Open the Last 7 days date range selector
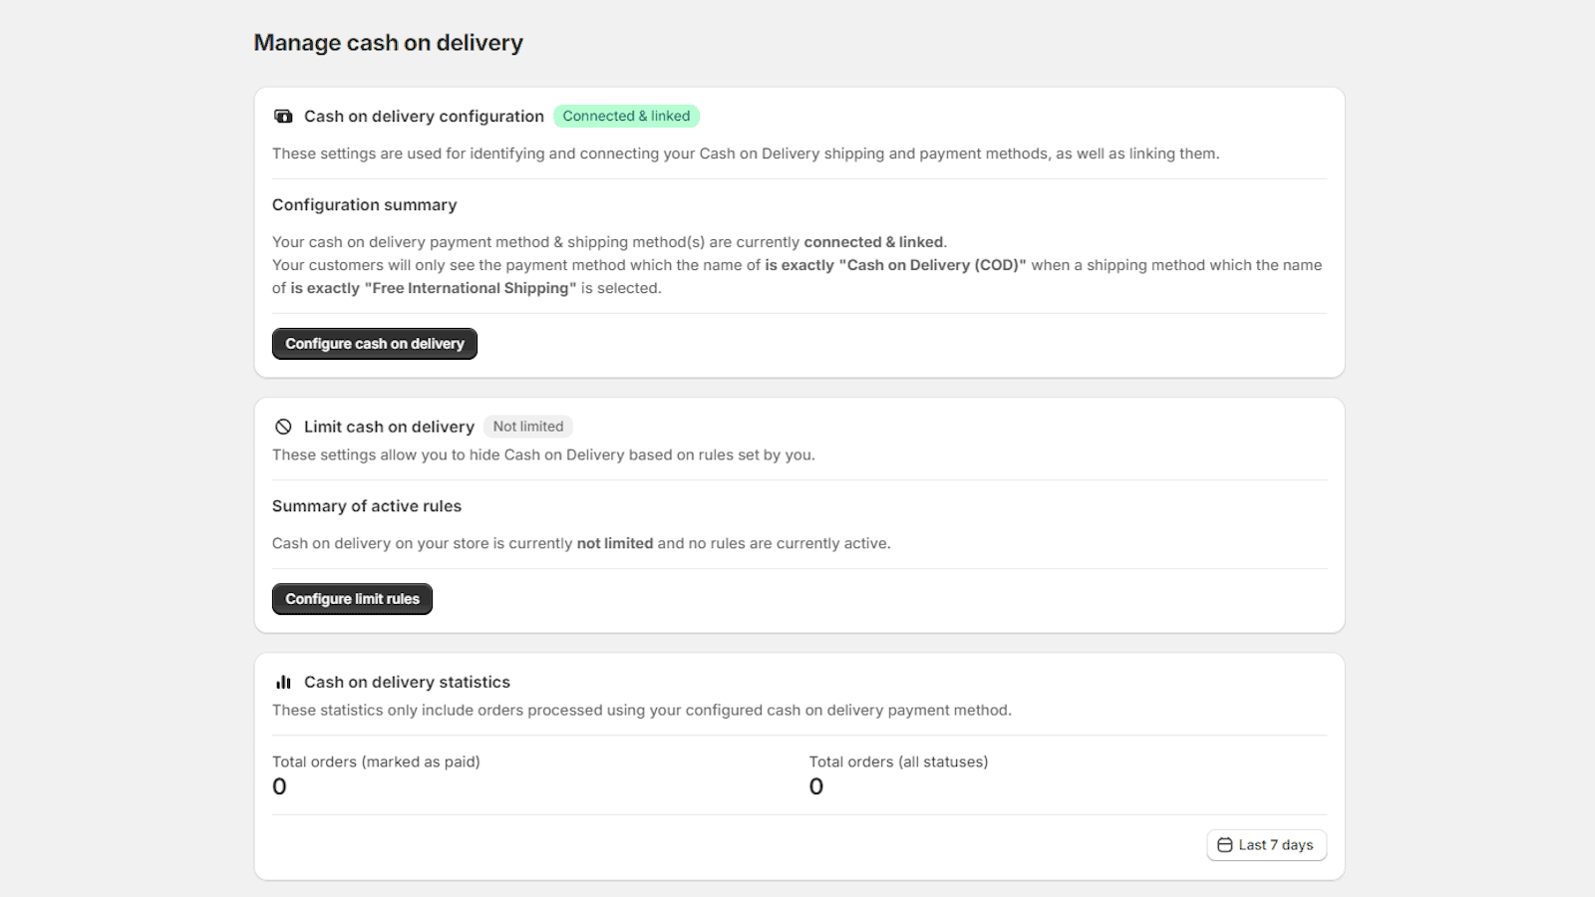 1266,845
